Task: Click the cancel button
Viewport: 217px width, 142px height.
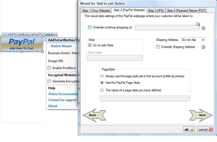Action: coord(205,130)
